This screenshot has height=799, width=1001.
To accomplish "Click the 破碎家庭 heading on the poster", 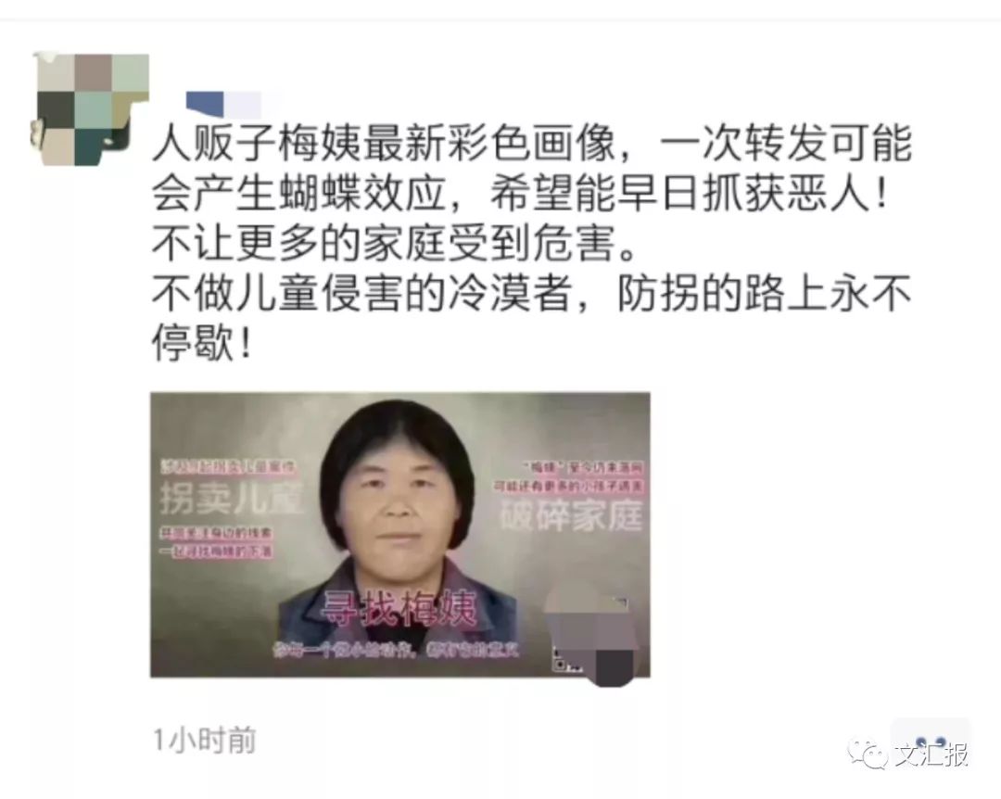I will (571, 514).
